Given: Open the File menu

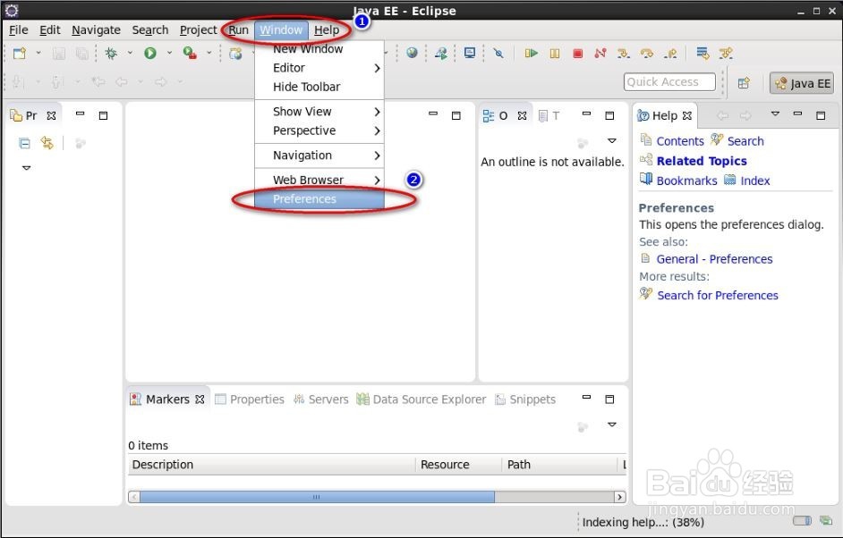Looking at the screenshot, I should click(x=19, y=30).
